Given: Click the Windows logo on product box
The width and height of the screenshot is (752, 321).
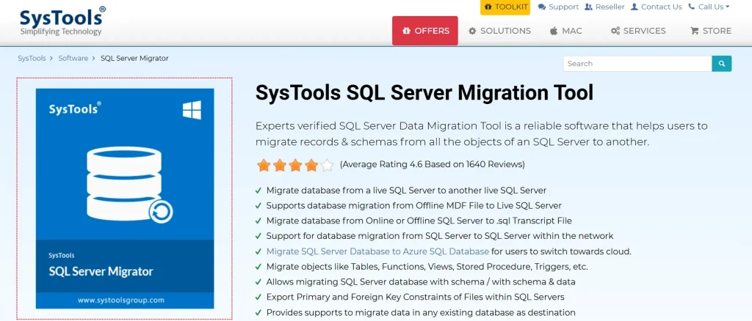Looking at the screenshot, I should click(192, 110).
